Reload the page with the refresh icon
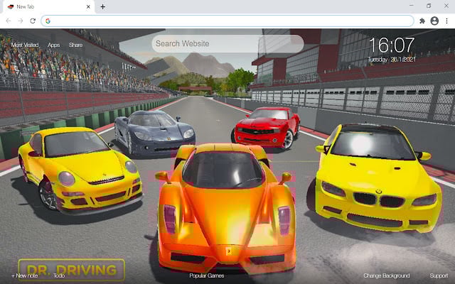Viewport: 455px width, 284px height. [x=33, y=21]
